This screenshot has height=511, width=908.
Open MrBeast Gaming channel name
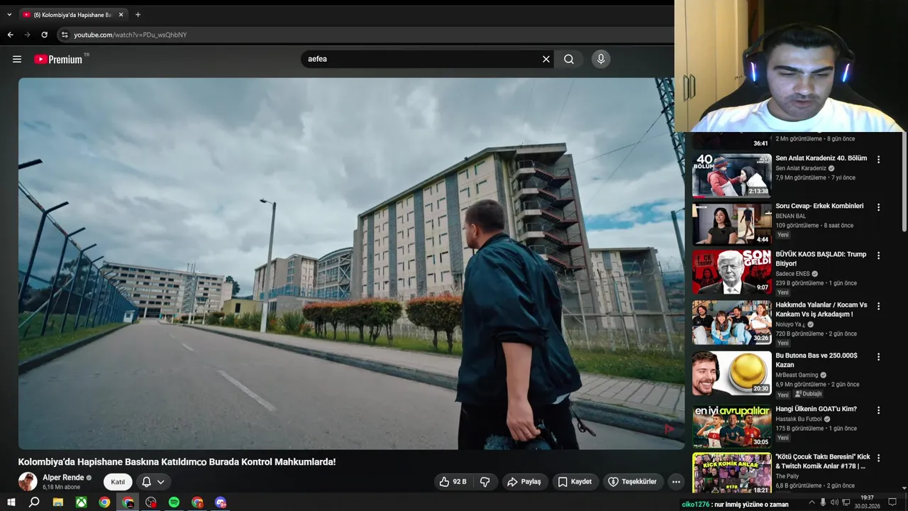797,375
